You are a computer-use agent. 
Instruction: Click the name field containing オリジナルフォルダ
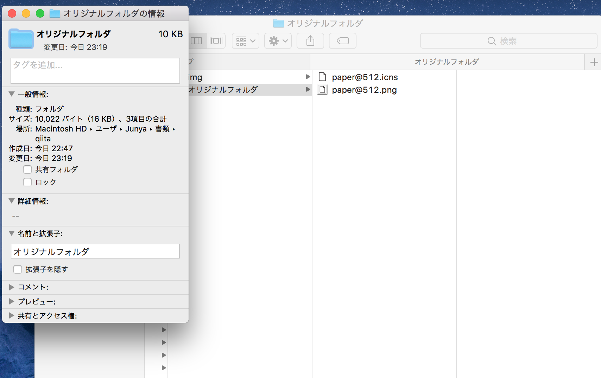coord(95,251)
